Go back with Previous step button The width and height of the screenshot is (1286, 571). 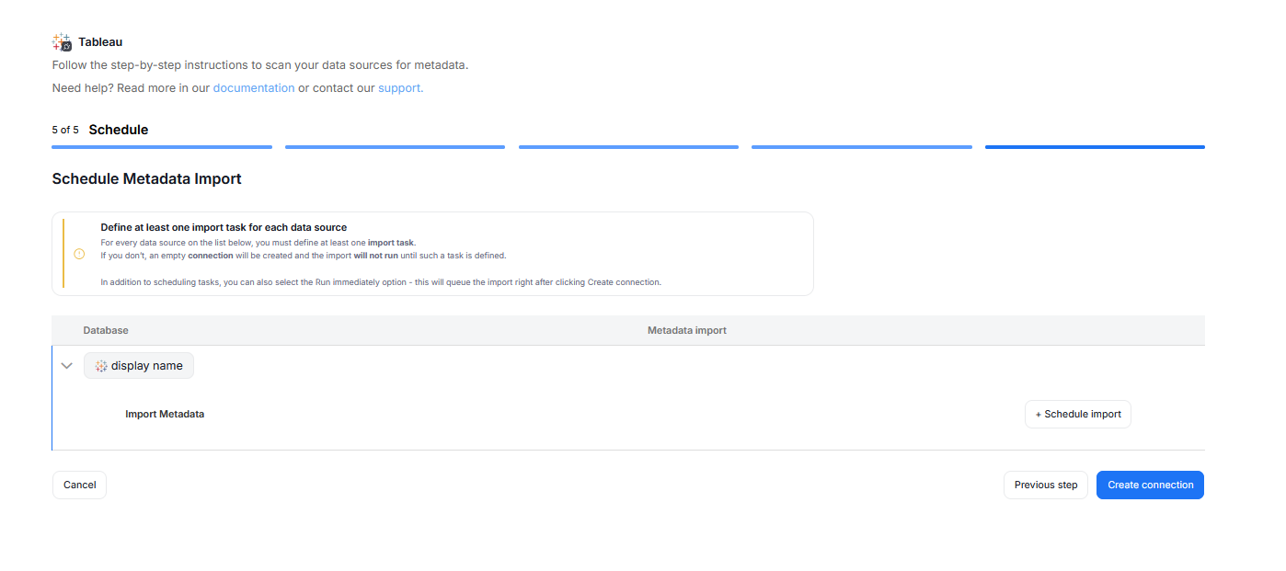[1045, 485]
